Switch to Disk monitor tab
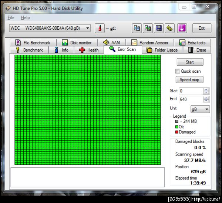Viewport: 222px width, 203px height. pyautogui.click(x=77, y=43)
